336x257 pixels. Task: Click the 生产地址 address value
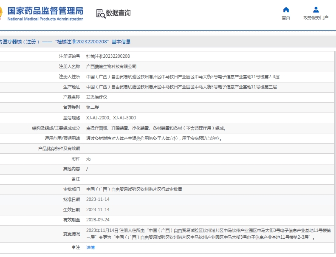point(181,87)
